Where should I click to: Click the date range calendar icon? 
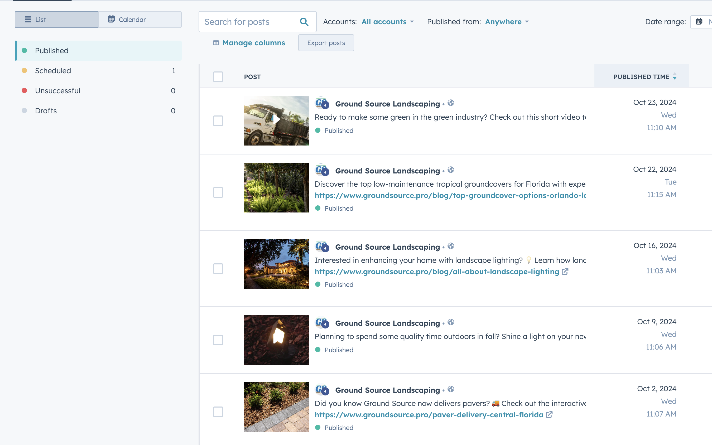point(699,21)
